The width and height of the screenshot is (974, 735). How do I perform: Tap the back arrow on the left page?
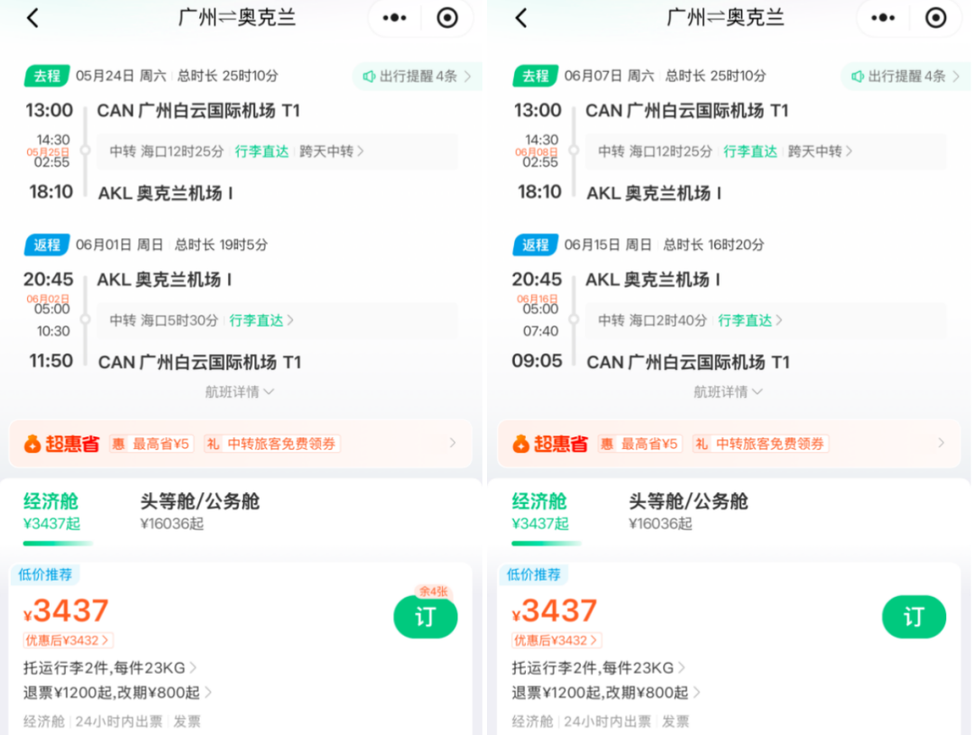33,17
